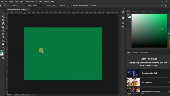
Task: Open the workspace switcher icon
Action: pyautogui.click(x=166, y=6)
